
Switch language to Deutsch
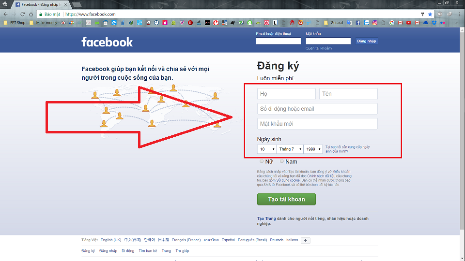click(277, 240)
